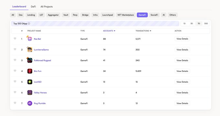This screenshot has width=220, height=116.
Task: Select the Infra category filter
Action: (95, 15)
